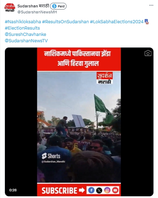Click the Facebook icon in the subscribe banner
The width and height of the screenshot is (158, 198).
coord(91,190)
